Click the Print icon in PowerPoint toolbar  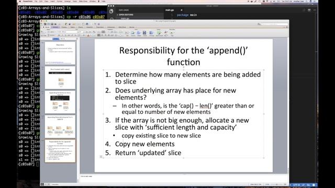[55, 24]
